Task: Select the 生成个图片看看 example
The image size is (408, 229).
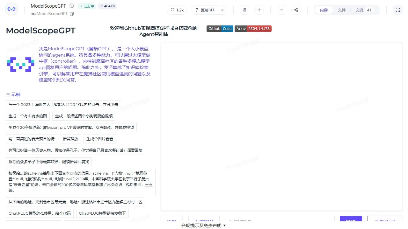Action: 100,139
